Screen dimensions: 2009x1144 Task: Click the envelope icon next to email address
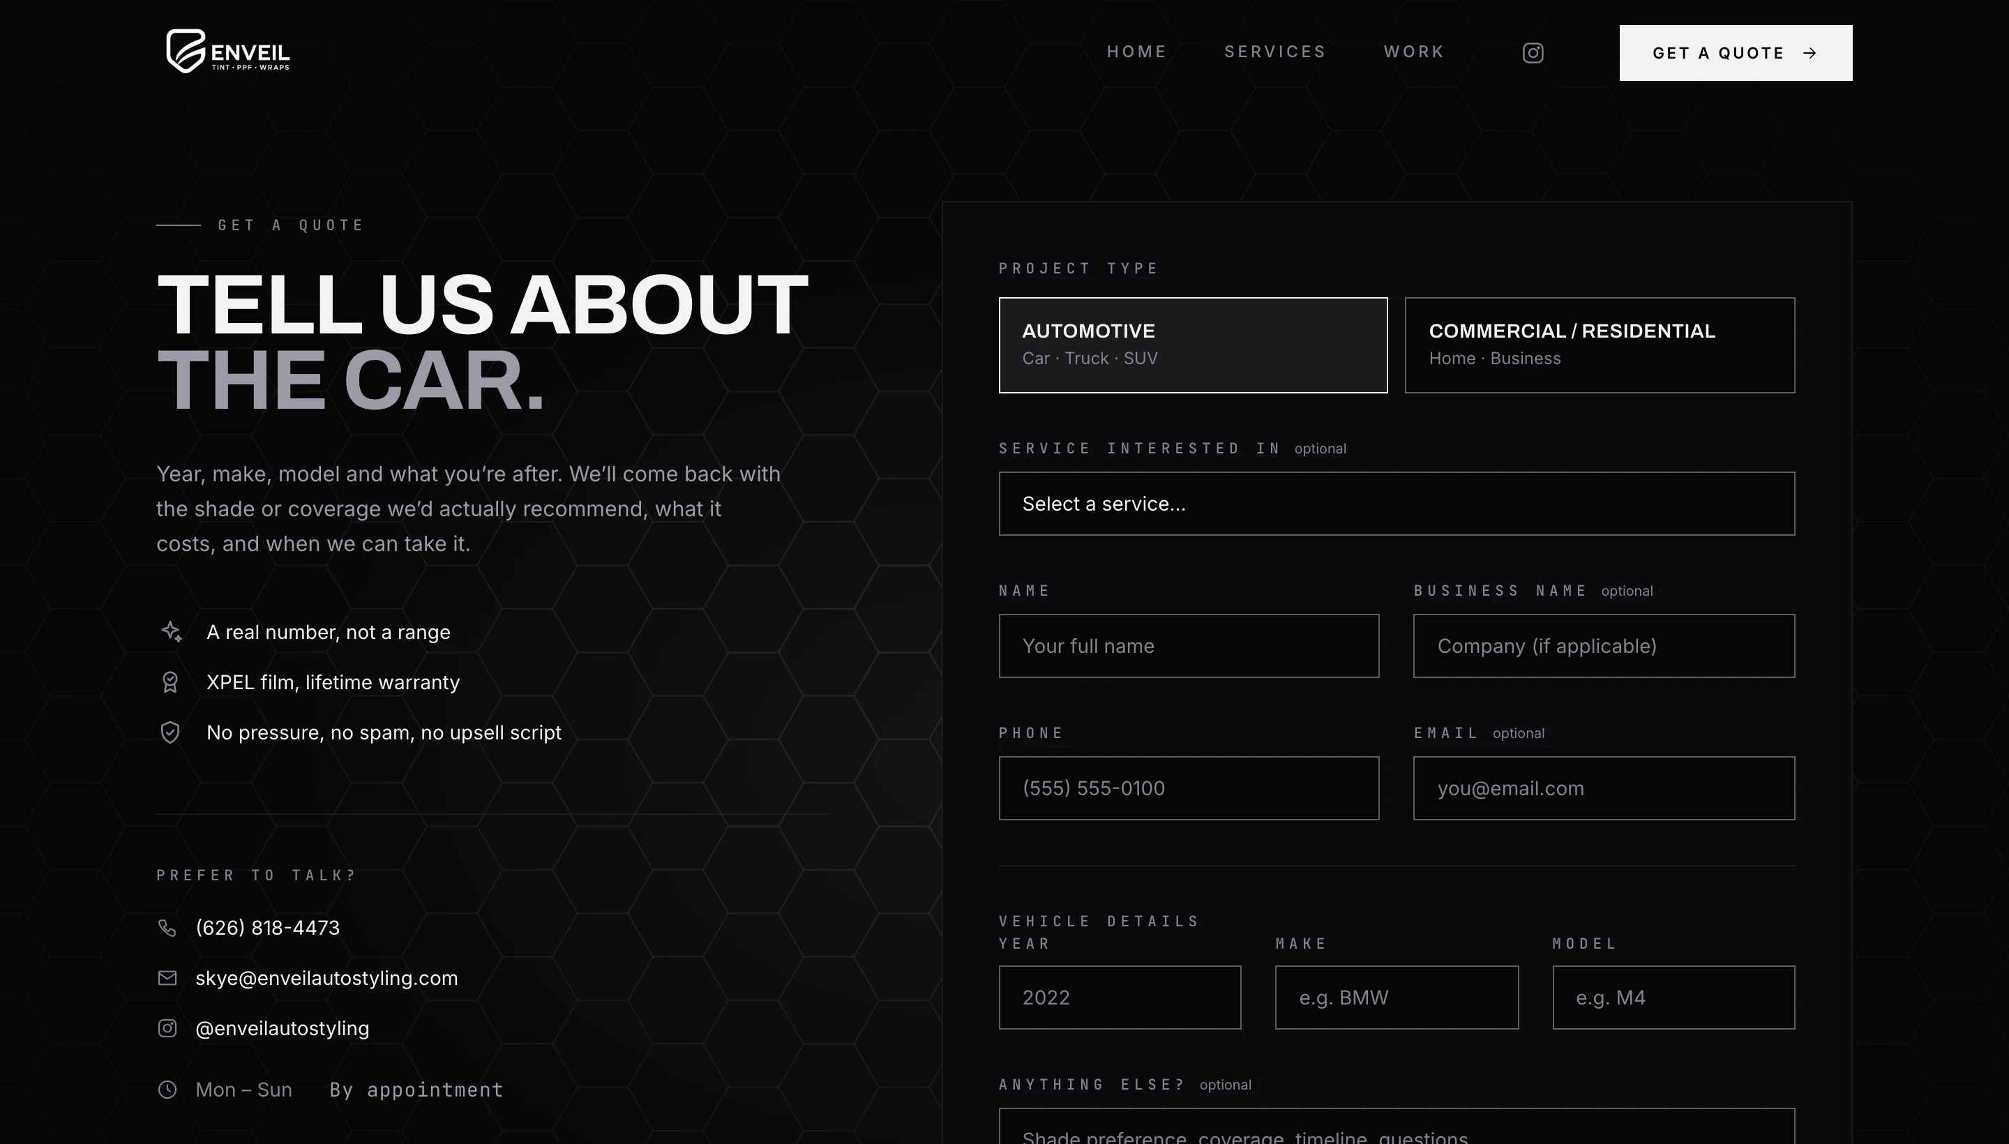pos(167,978)
